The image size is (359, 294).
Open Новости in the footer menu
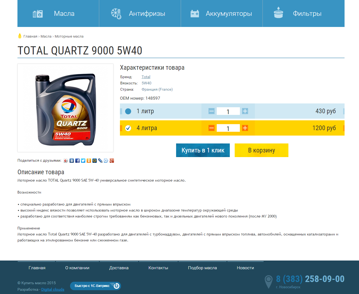[x=245, y=268]
